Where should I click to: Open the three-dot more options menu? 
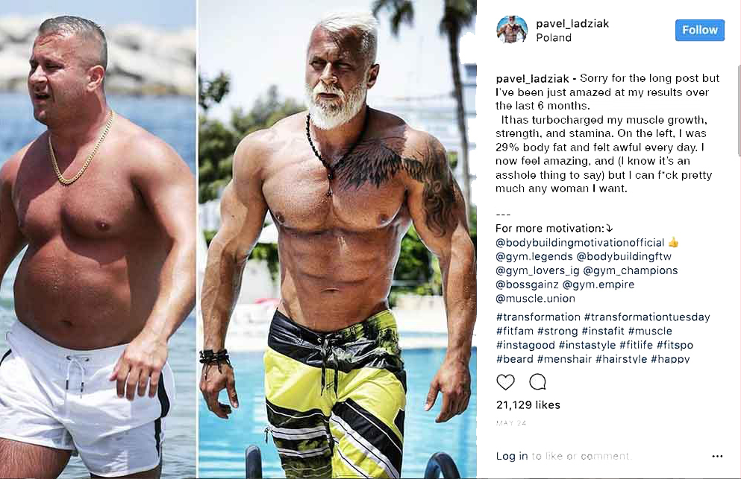click(x=717, y=457)
